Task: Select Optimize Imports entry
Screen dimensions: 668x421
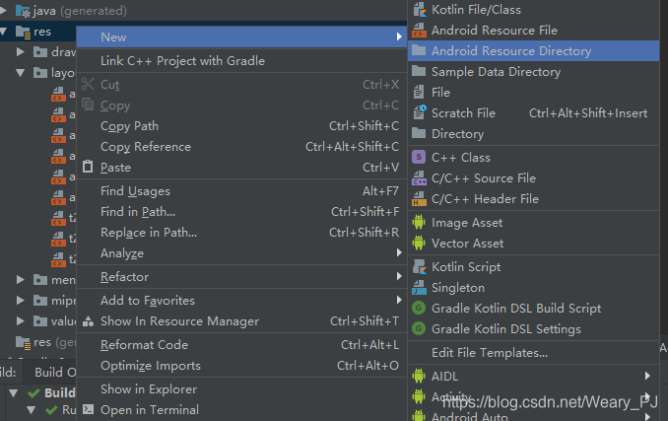Action: (241, 366)
